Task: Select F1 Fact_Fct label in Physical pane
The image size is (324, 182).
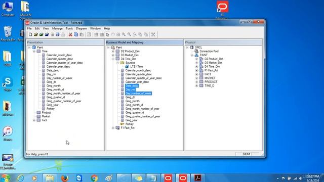Action: tap(212, 70)
